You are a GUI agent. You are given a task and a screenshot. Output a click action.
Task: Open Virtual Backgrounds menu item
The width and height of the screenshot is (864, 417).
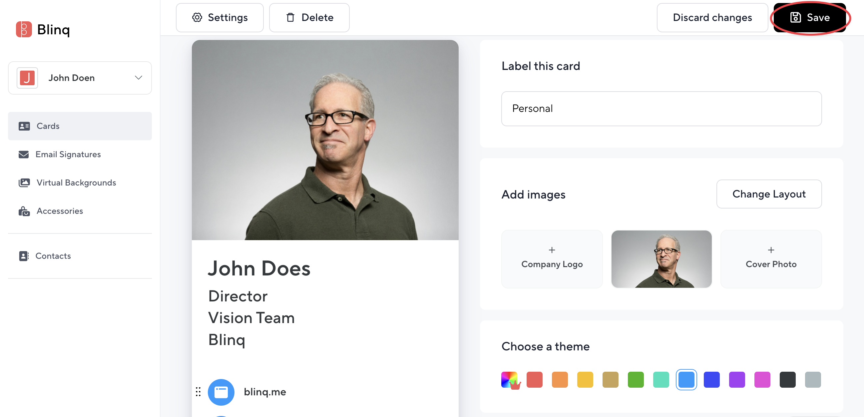pyautogui.click(x=80, y=183)
